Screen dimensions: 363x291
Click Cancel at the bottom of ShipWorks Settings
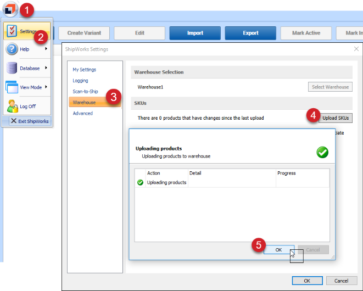pyautogui.click(x=341, y=281)
